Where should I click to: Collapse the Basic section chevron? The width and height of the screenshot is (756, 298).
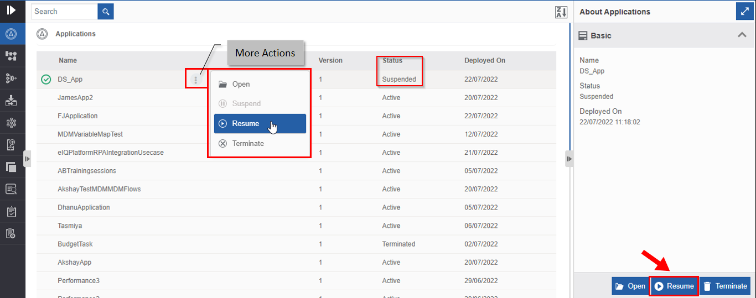coord(742,35)
